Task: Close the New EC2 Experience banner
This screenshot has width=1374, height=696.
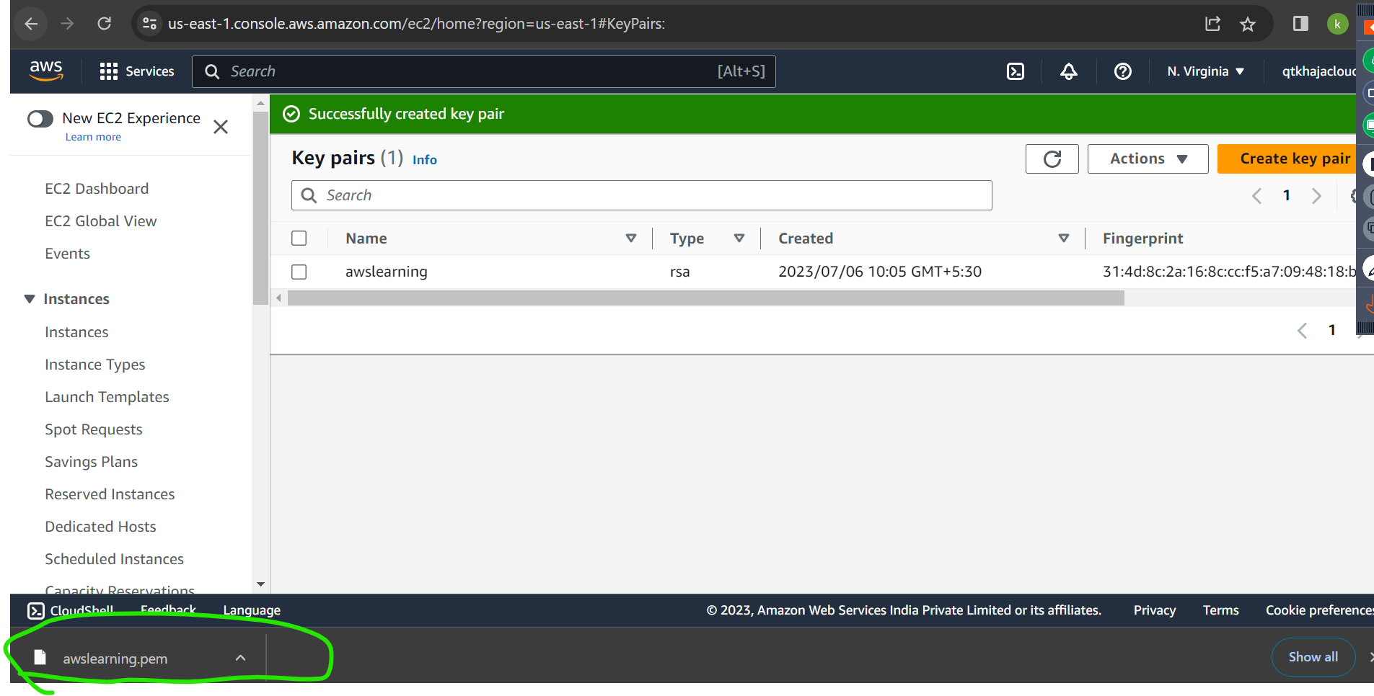Action: click(221, 127)
